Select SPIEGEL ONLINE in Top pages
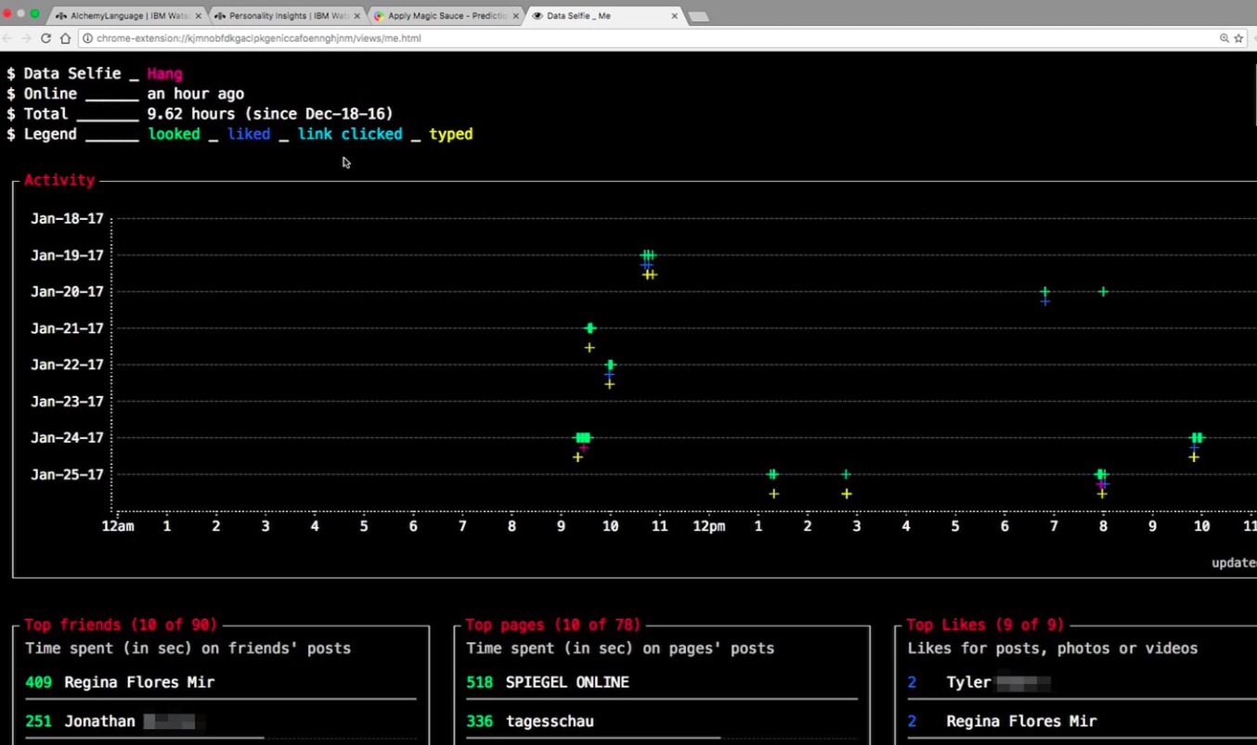1257x745 pixels. click(x=566, y=682)
